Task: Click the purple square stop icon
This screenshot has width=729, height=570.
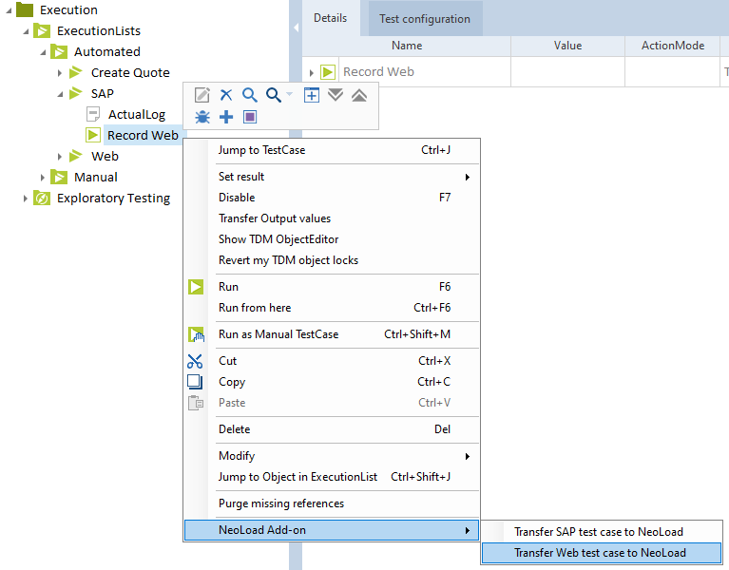Action: (x=250, y=117)
